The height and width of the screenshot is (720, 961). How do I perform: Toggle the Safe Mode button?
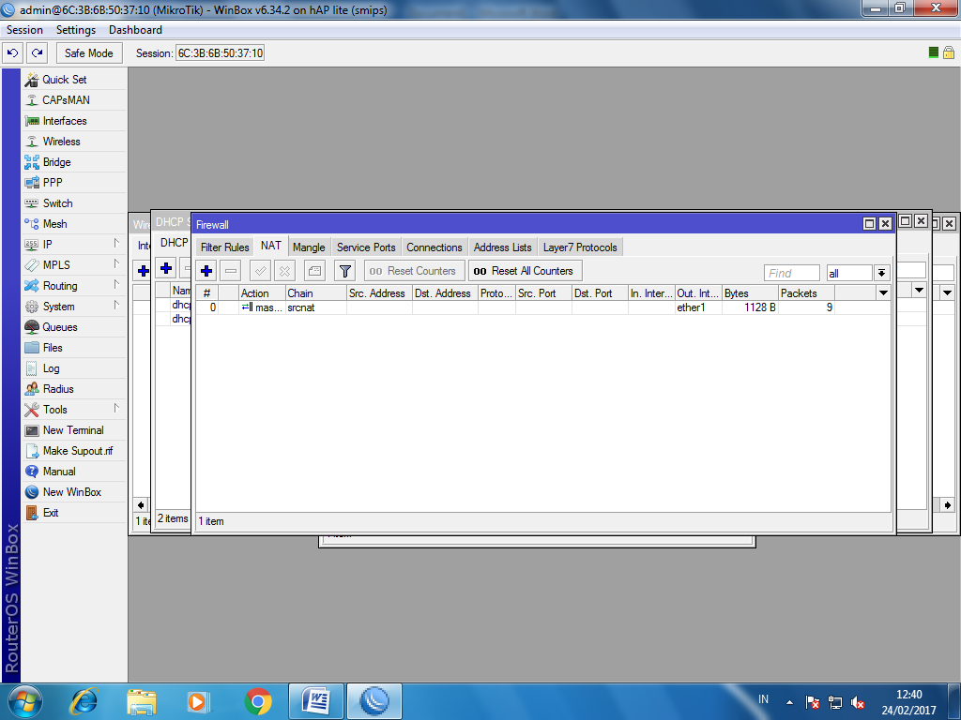(89, 52)
